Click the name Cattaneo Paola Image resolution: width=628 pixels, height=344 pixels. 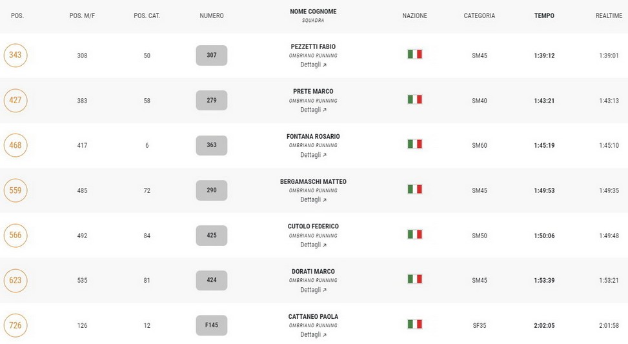click(313, 316)
